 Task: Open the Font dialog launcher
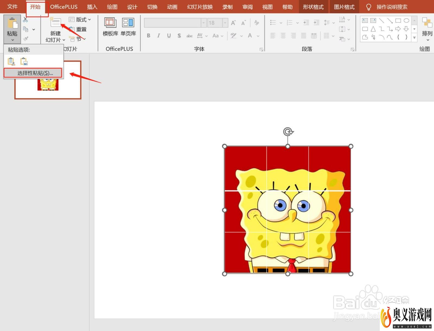(x=261, y=49)
